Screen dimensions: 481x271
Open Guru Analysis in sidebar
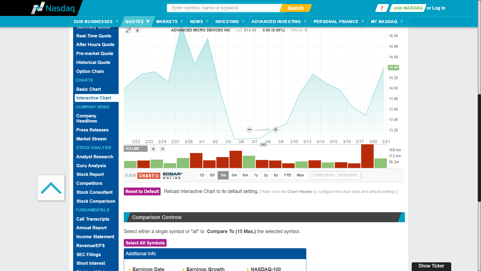click(91, 166)
